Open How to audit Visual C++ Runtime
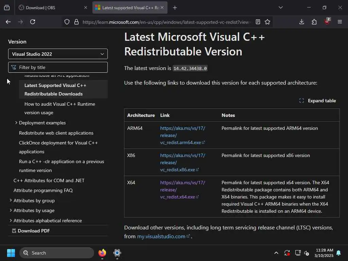Screen dimensions: 348x261 pyautogui.click(x=60, y=108)
